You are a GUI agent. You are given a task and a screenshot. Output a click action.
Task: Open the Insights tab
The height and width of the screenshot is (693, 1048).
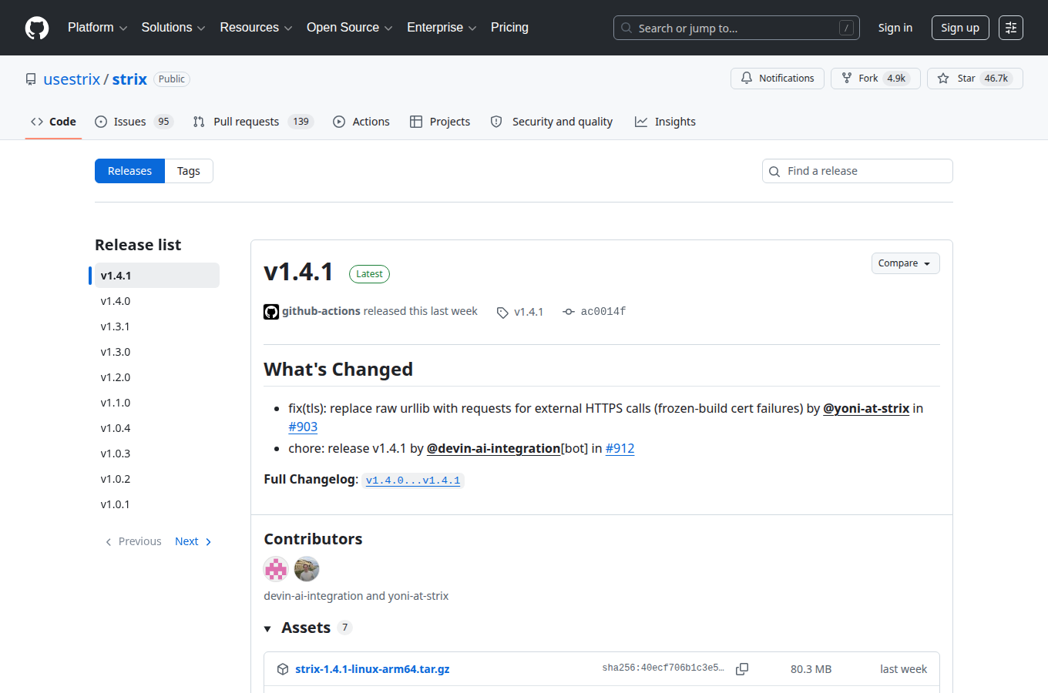click(665, 122)
